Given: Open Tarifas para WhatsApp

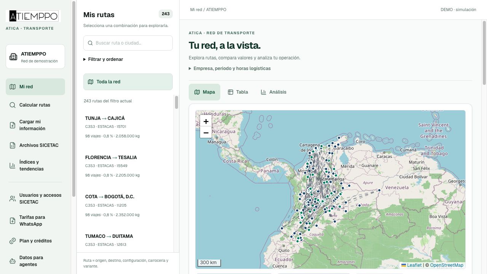Looking at the screenshot, I should (35, 221).
